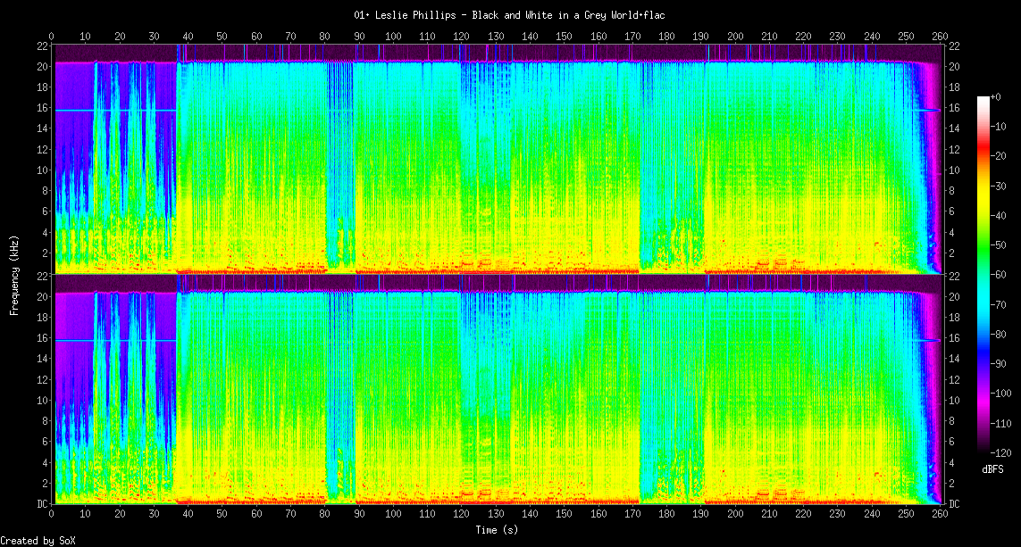Image resolution: width=1021 pixels, height=547 pixels.
Task: Click the 0 tick on the bottom time axis
Action: pyautogui.click(x=52, y=515)
